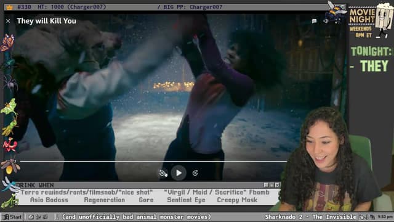Click the crown icon in the top bar

point(10,7)
